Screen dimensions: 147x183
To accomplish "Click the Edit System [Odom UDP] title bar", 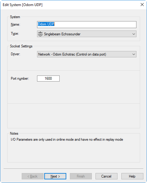I will (x=23, y=5).
